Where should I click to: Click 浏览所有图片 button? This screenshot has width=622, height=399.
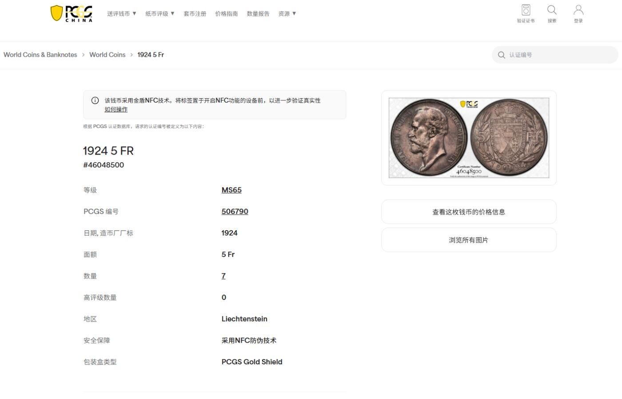point(469,240)
